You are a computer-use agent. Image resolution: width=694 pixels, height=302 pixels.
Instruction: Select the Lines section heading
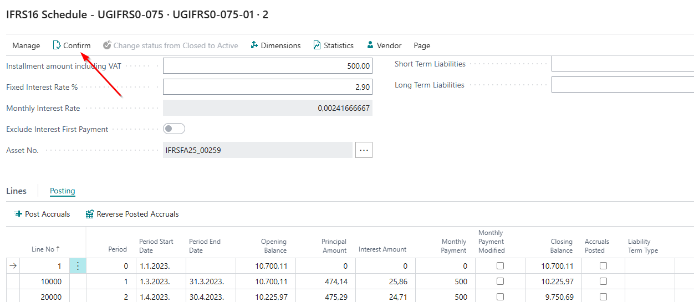tap(16, 191)
